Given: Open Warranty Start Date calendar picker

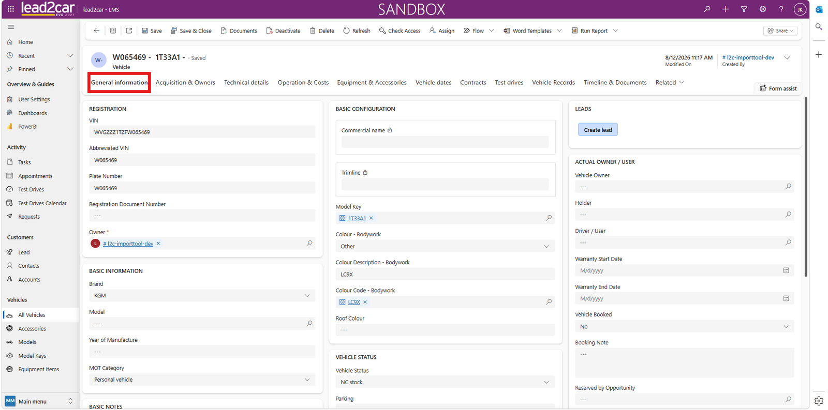Looking at the screenshot, I should tap(786, 270).
